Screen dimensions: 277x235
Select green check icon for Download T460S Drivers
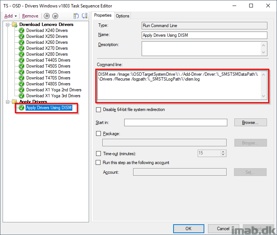(22, 72)
